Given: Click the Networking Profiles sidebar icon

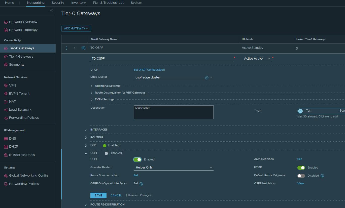Looking at the screenshot, I should (6, 184).
